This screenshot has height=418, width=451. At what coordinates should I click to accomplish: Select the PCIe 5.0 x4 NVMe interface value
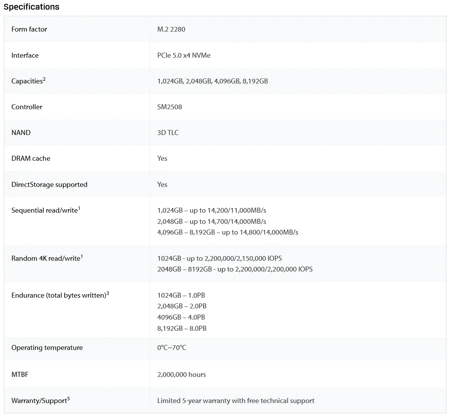(x=184, y=55)
